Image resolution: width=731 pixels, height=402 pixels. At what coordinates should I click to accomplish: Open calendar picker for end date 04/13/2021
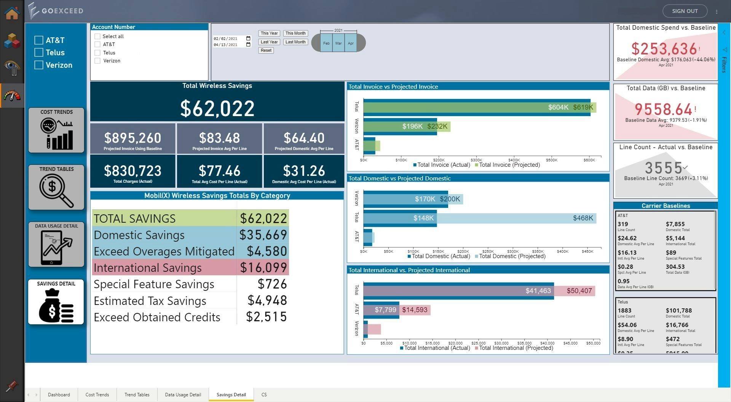click(248, 45)
